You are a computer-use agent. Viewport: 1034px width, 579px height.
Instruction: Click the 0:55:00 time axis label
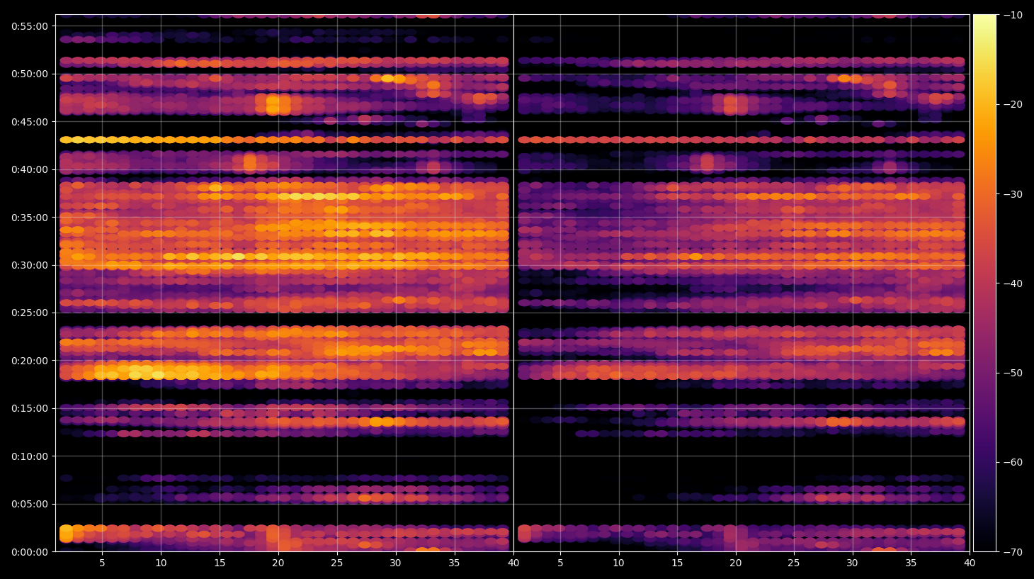click(30, 26)
